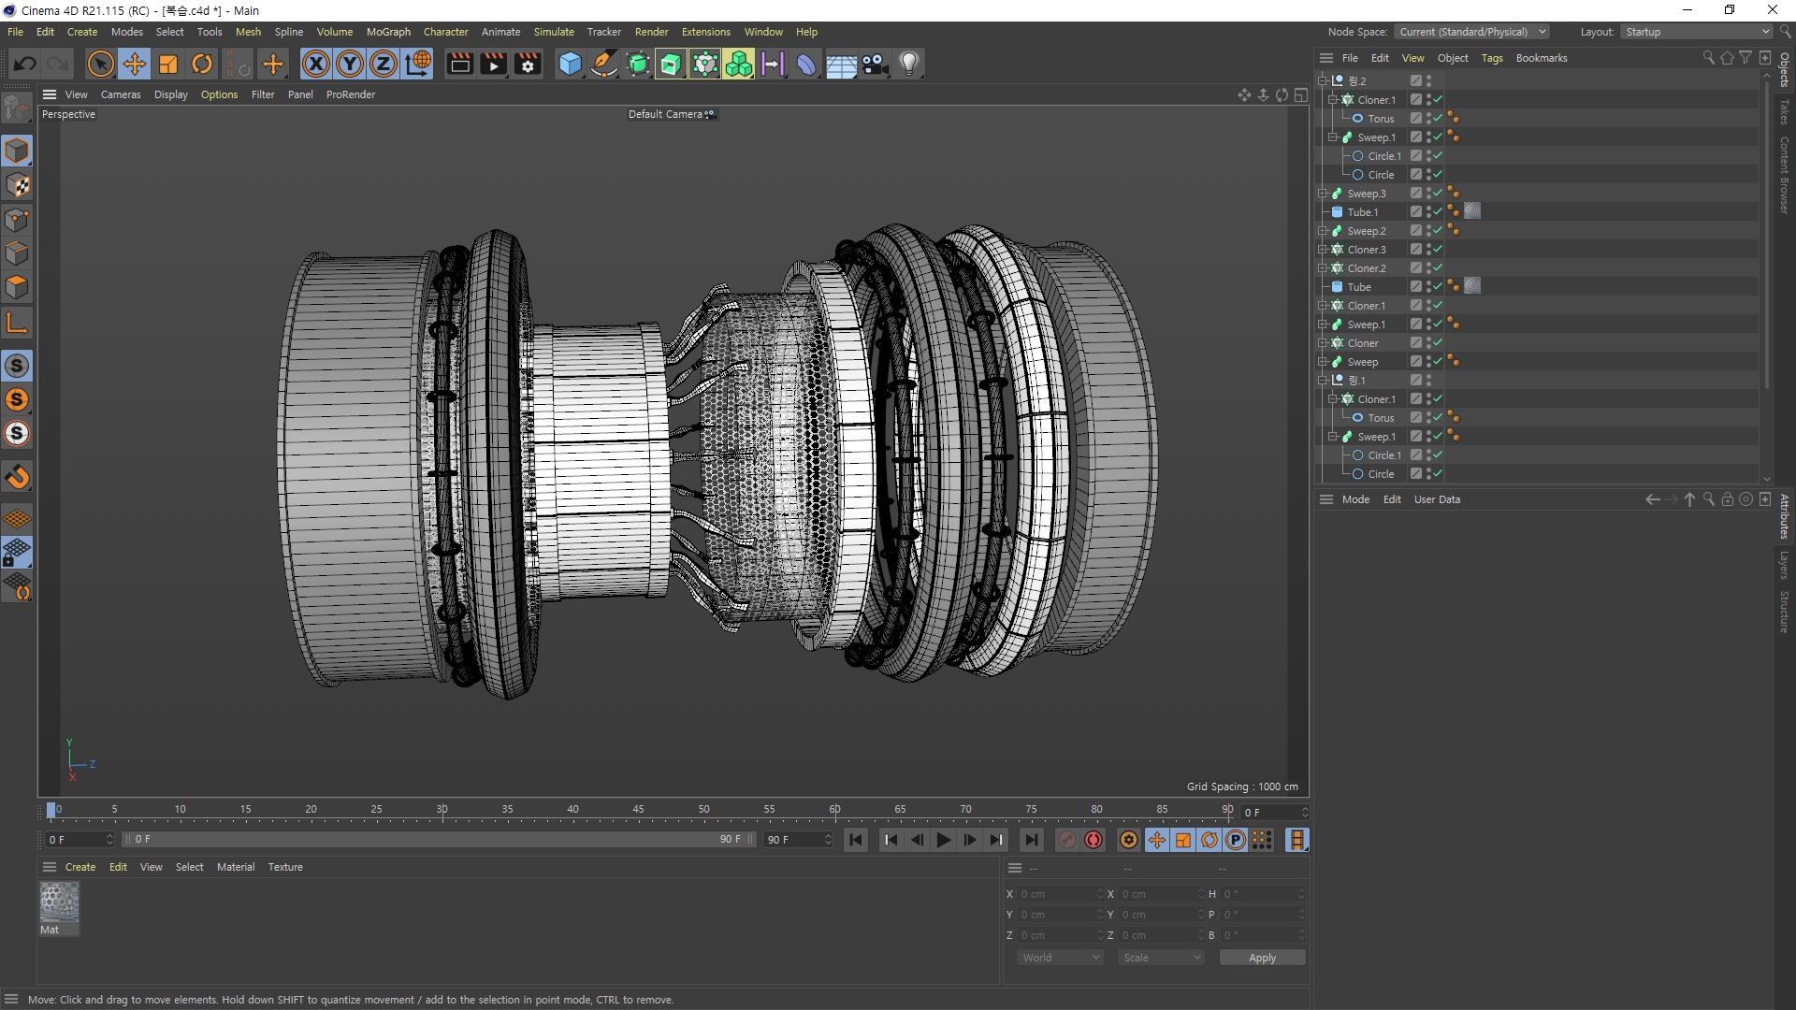Add a Cube primitive object

570,64
